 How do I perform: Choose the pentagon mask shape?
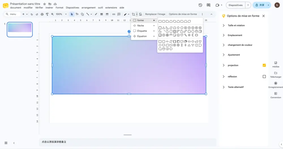(x=182, y=28)
